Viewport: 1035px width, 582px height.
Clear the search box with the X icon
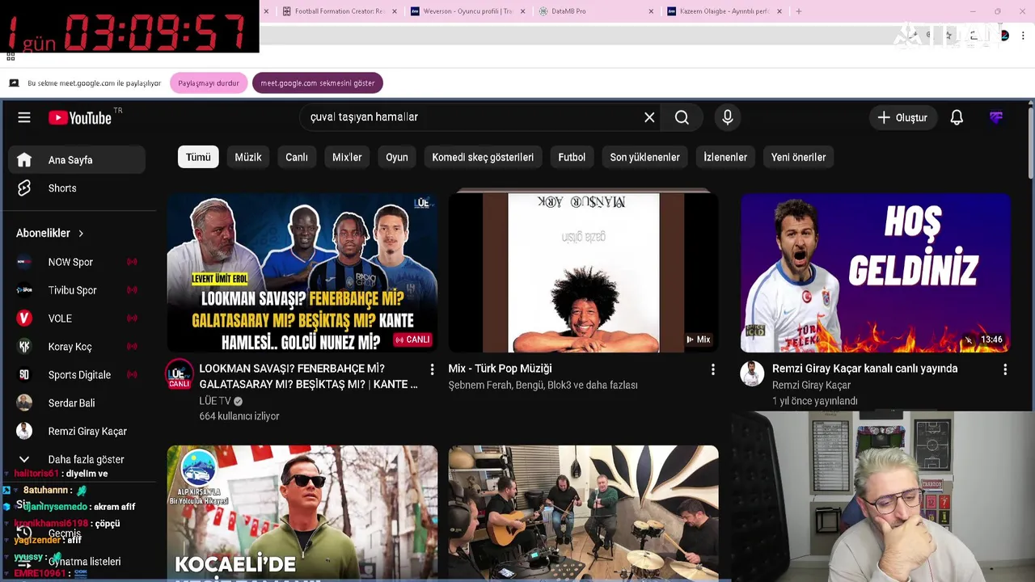tap(649, 117)
